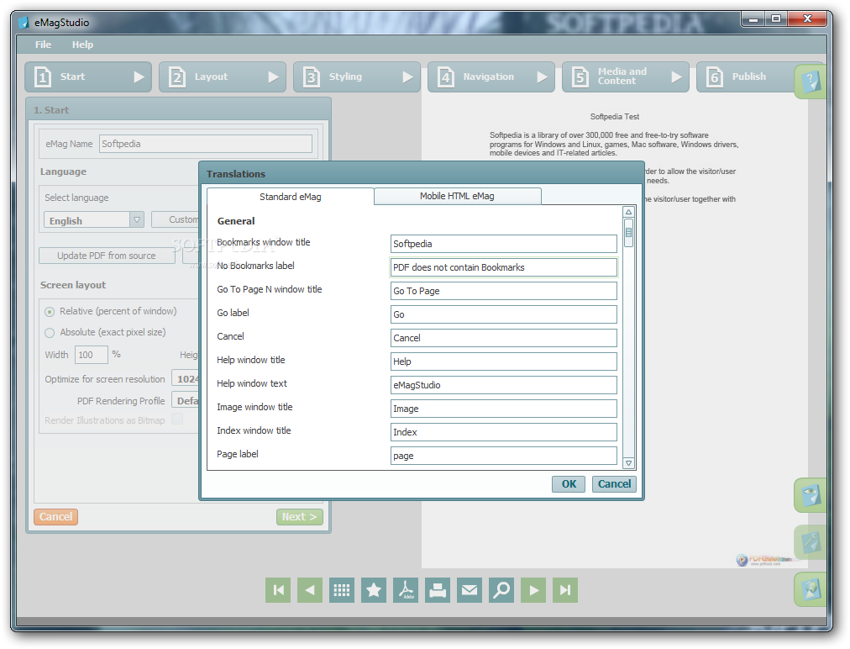Open step 1 Start

click(88, 77)
